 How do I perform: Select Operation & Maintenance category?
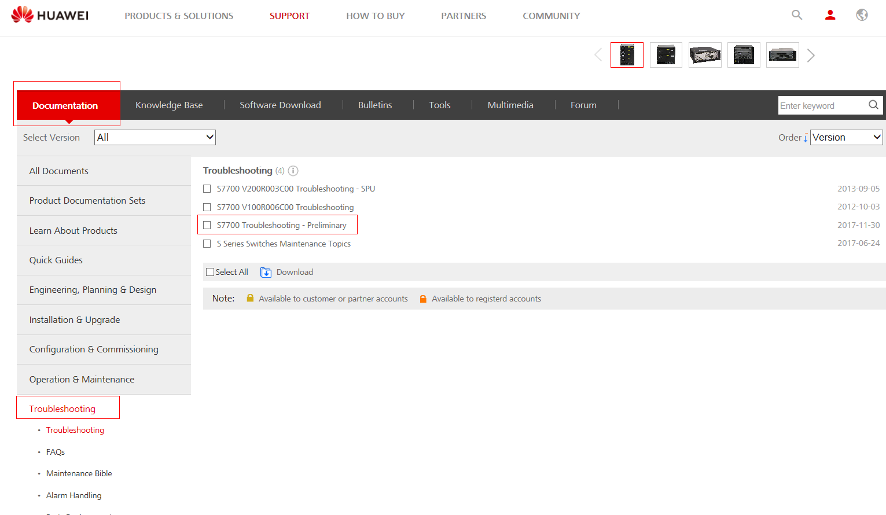coord(104,379)
